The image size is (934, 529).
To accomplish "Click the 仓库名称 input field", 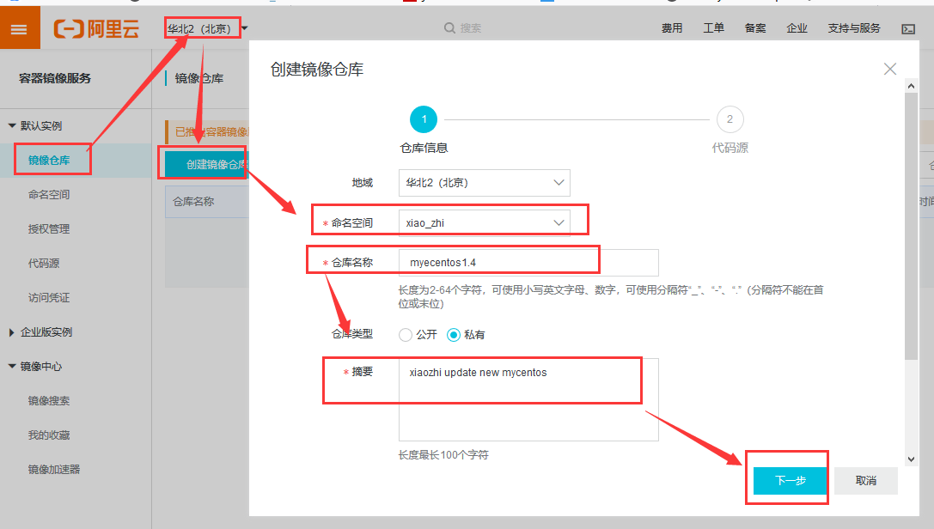I will click(528, 263).
